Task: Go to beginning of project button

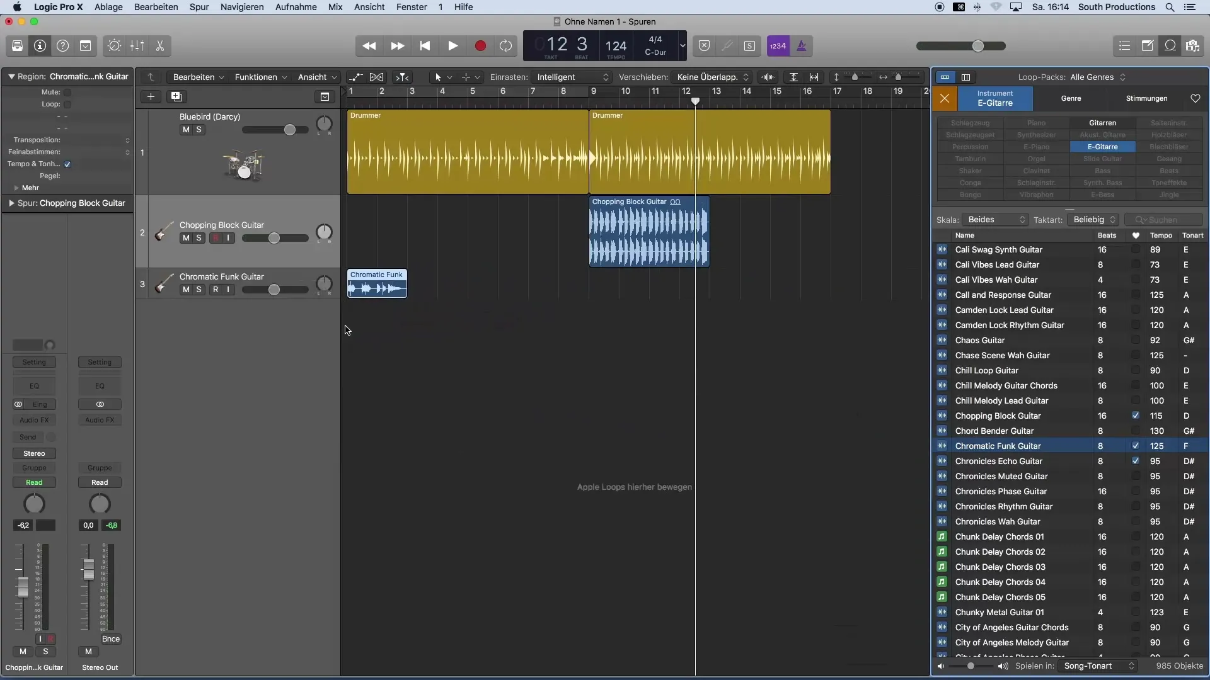Action: tap(425, 46)
